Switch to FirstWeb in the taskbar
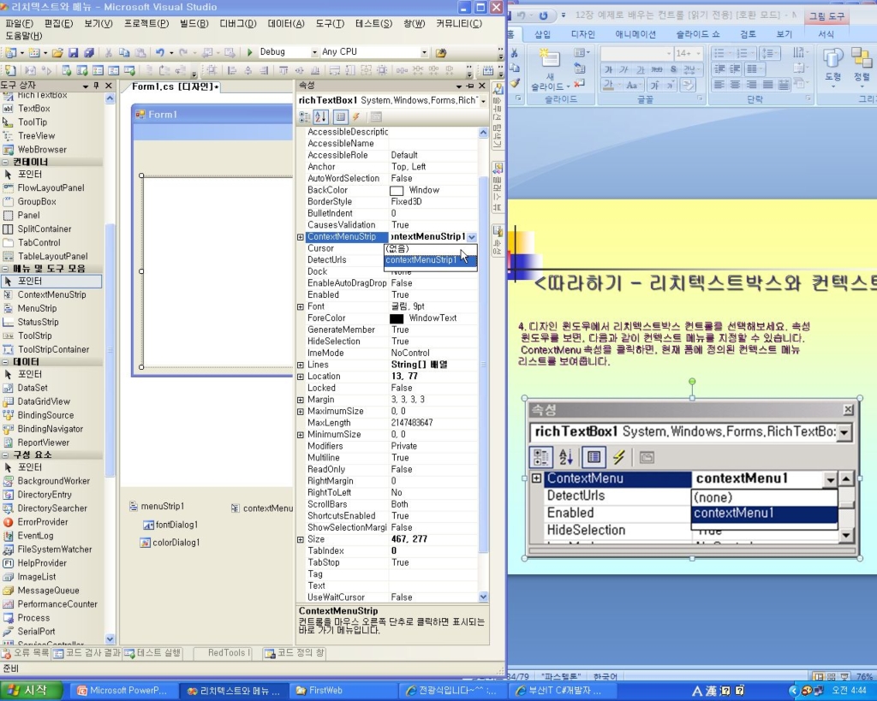877x701 pixels. coord(343,691)
